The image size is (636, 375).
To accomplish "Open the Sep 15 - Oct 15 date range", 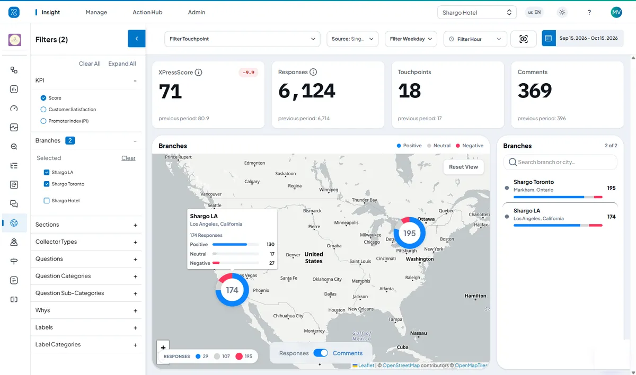I will (589, 38).
